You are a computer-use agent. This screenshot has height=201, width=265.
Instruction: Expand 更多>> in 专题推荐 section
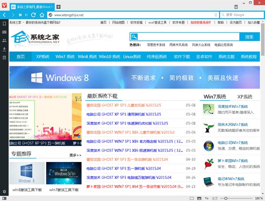75,155
